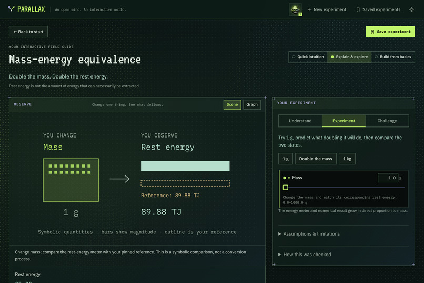Switch to the Scene view

(x=233, y=104)
